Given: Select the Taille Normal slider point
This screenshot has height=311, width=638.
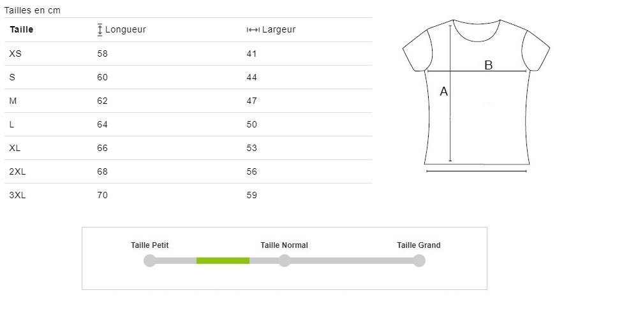Looking at the screenshot, I should (285, 261).
